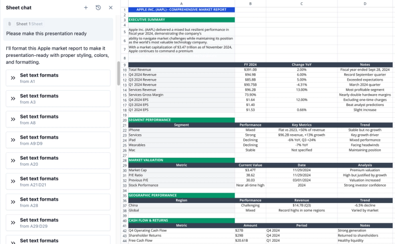395x244 pixels.
Task: Click the Key Metrics header cell
Action: point(301,125)
